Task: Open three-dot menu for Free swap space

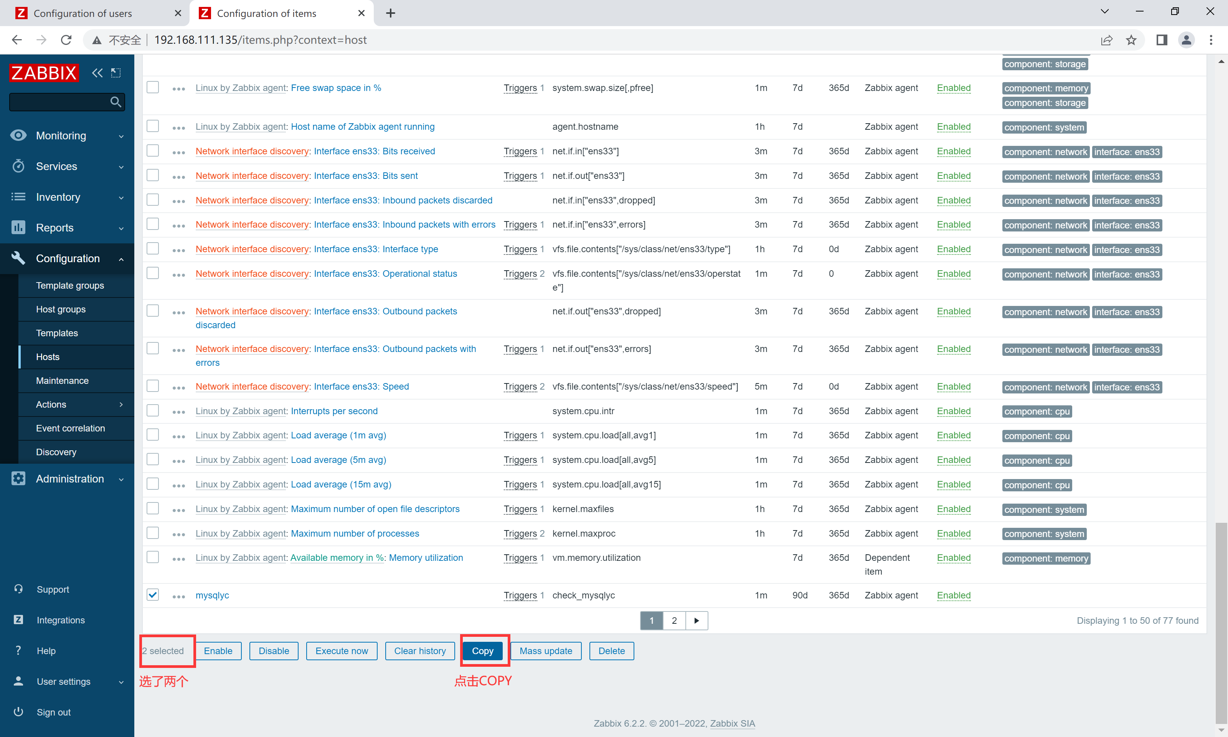Action: click(179, 89)
